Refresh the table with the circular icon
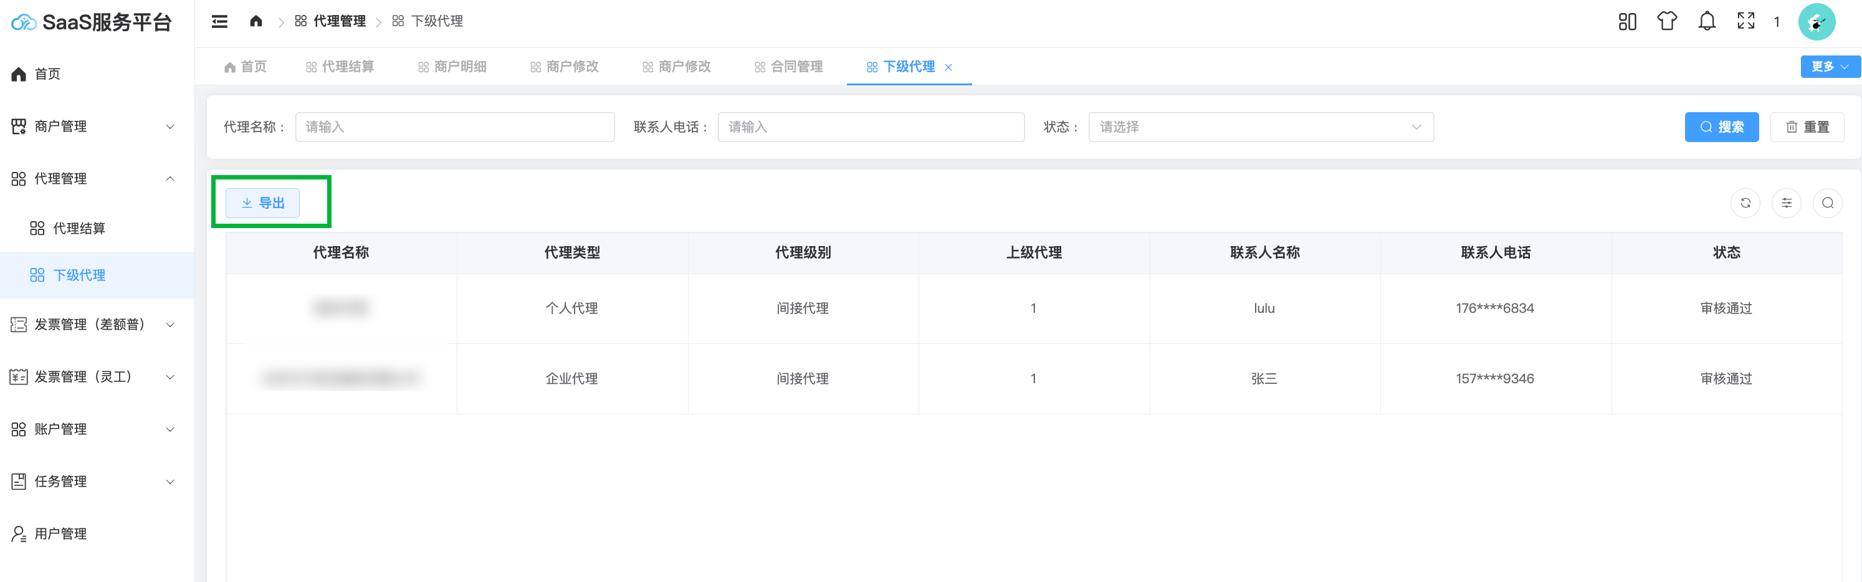 coord(1745,203)
